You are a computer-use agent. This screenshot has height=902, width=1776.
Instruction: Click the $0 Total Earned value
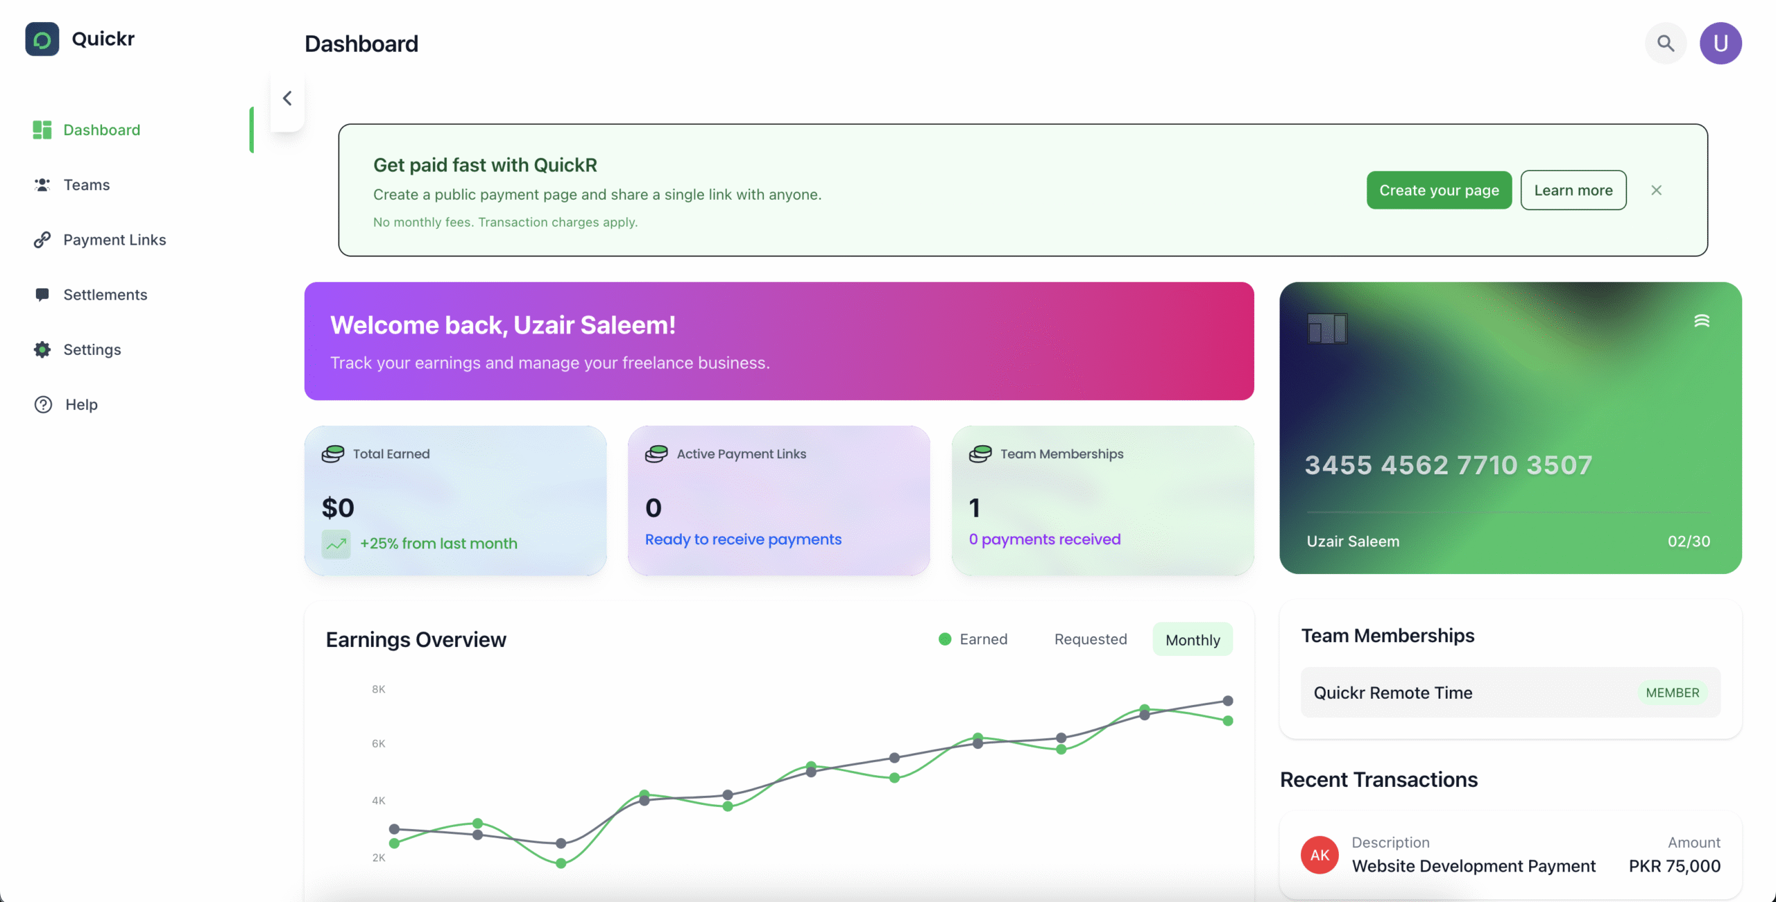click(338, 508)
